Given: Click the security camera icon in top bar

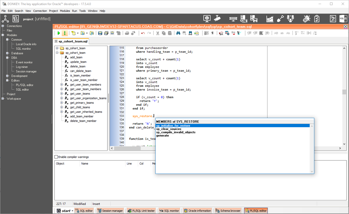Looking at the screenshot, I should coord(218,18).
